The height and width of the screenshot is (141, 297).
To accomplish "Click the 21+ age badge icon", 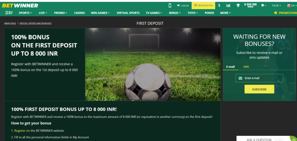I will click(9, 13).
